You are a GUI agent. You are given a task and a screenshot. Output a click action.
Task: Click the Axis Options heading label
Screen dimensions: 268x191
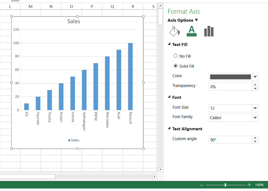tap(181, 20)
